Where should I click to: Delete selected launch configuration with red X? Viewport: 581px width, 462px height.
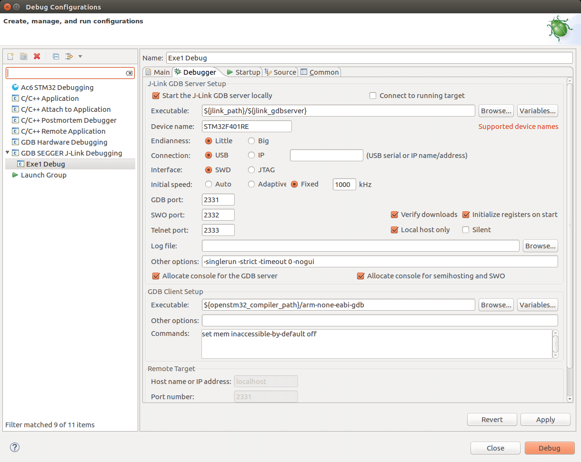[x=37, y=57]
